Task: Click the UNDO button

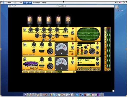Action: 54,72
